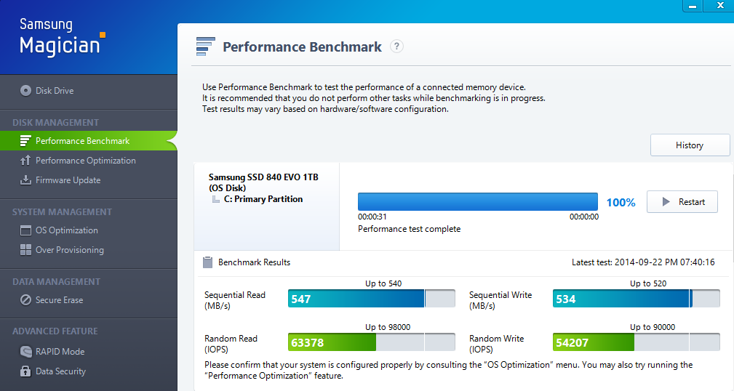Click the Random Write IOPS bar

637,342
